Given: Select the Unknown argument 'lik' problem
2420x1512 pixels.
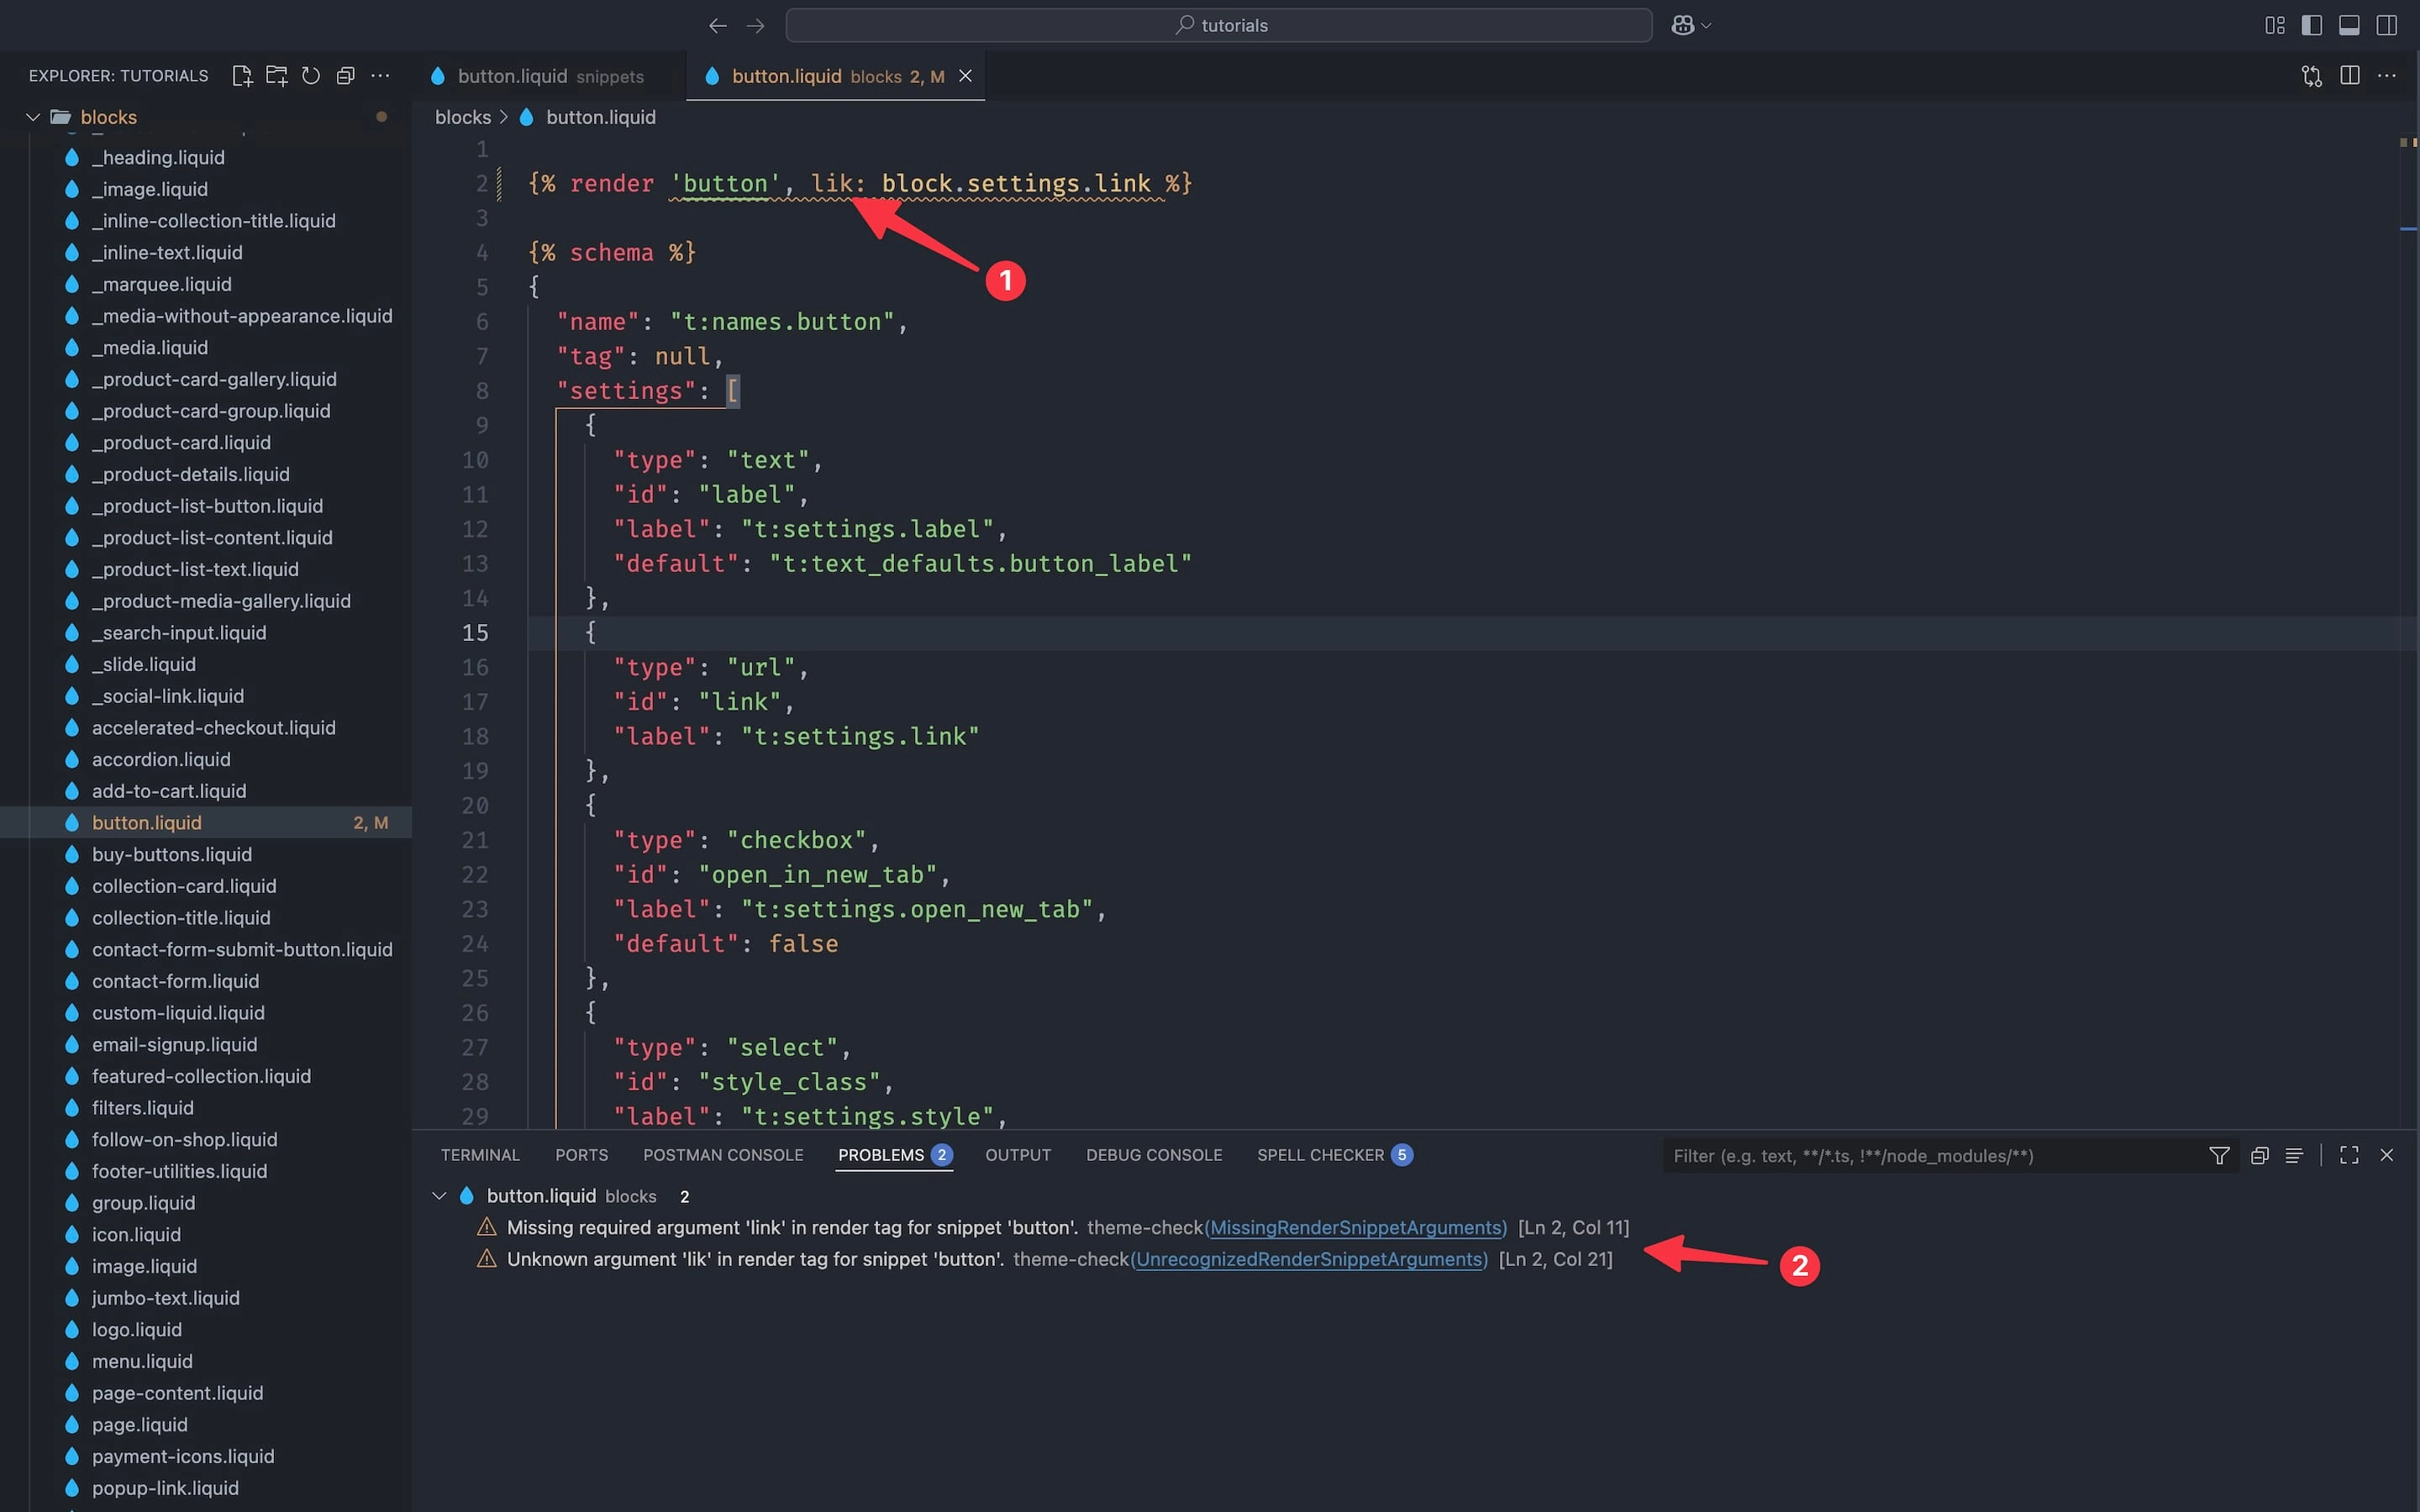Looking at the screenshot, I should (756, 1259).
